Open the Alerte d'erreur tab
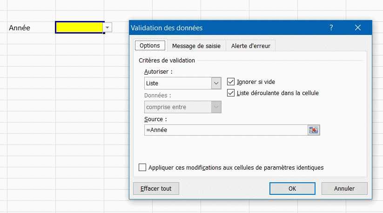The height and width of the screenshot is (213, 383). pyautogui.click(x=251, y=46)
